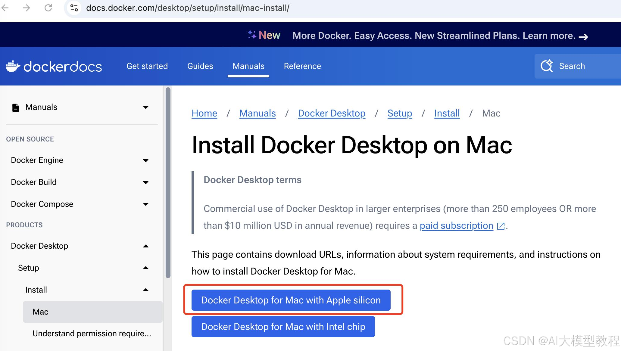Click the sidebar vertical scrollbar

coord(168,182)
